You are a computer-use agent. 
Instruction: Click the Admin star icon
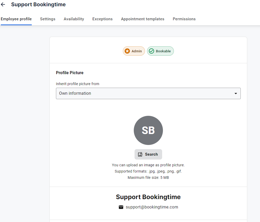[x=127, y=51]
